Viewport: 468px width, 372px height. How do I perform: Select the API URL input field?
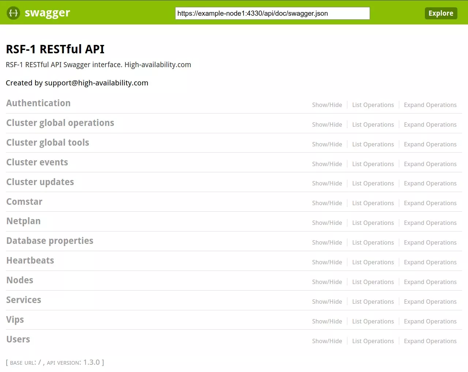point(272,13)
